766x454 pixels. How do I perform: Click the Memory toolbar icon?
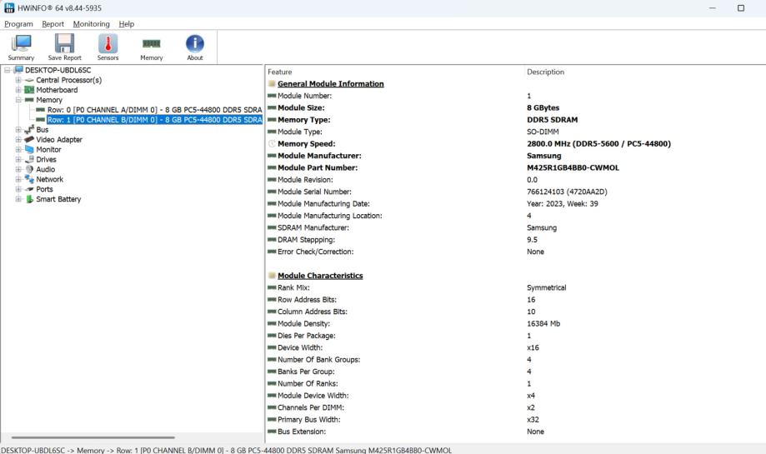(x=151, y=47)
